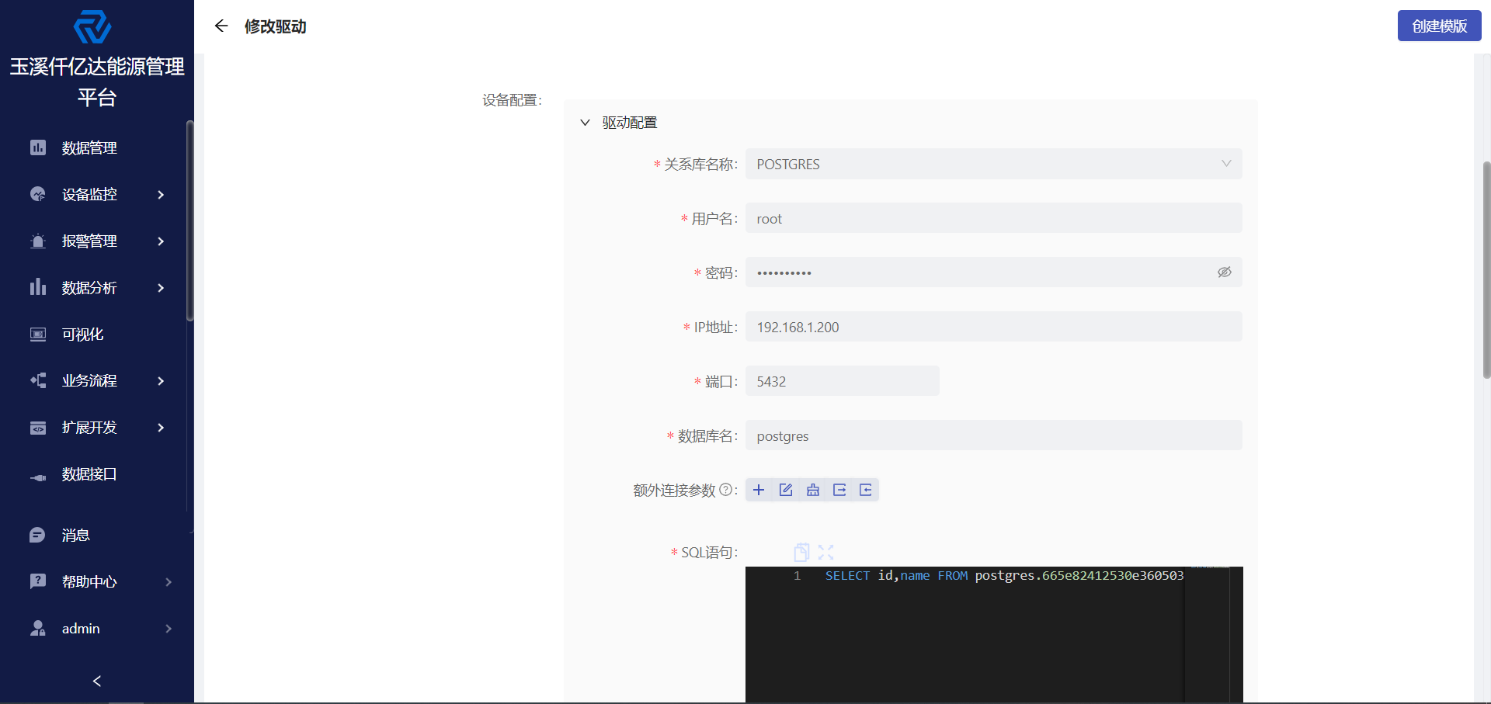Clear extra connection parameters with broom icon
Viewport: 1491px width, 704px height.
pyautogui.click(x=813, y=490)
